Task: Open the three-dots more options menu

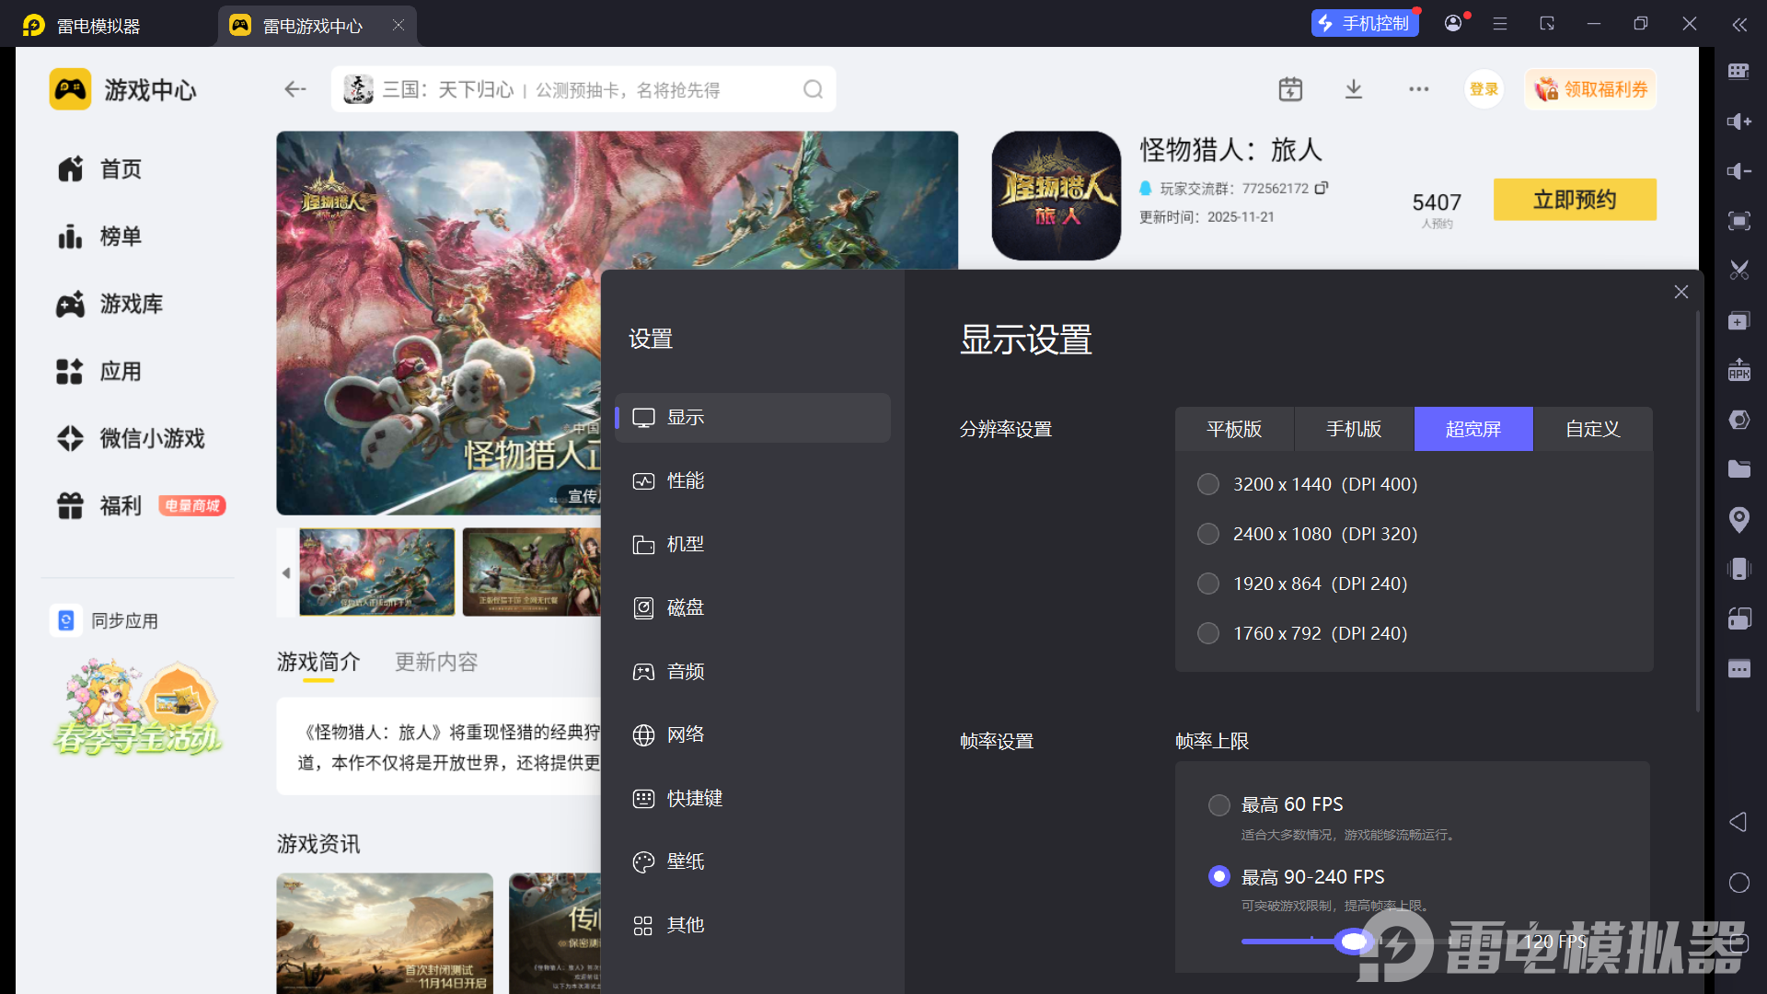Action: [1418, 89]
